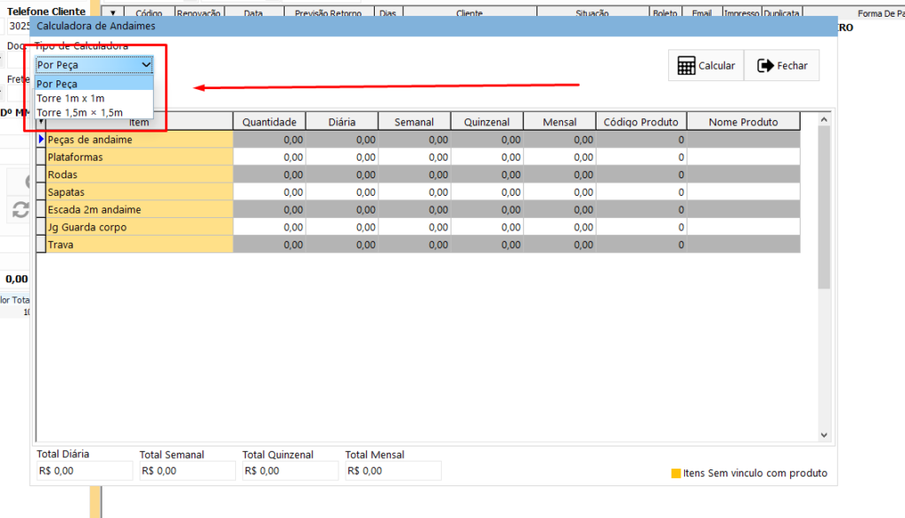Click the Semanal column header

[x=414, y=122]
